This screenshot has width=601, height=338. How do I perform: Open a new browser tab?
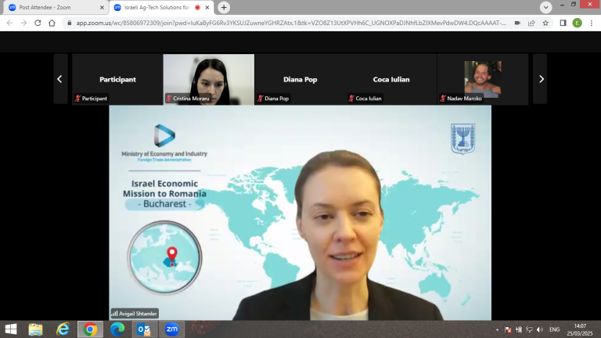tap(225, 7)
